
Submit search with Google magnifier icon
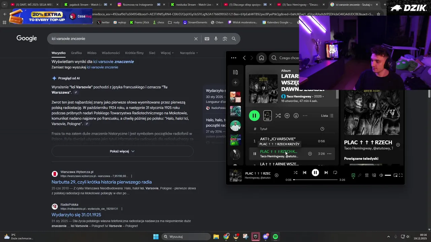(x=234, y=39)
